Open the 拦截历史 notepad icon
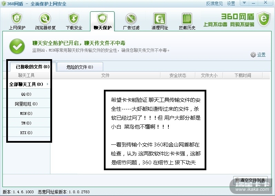This screenshot has width=275, height=196. pos(187,19)
